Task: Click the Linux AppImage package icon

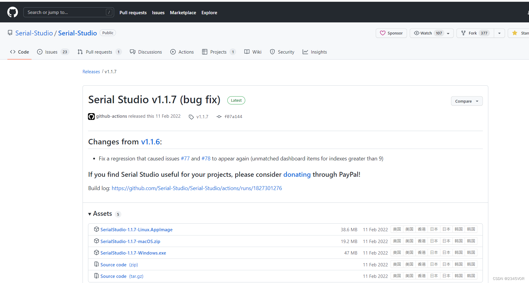Action: pyautogui.click(x=97, y=229)
